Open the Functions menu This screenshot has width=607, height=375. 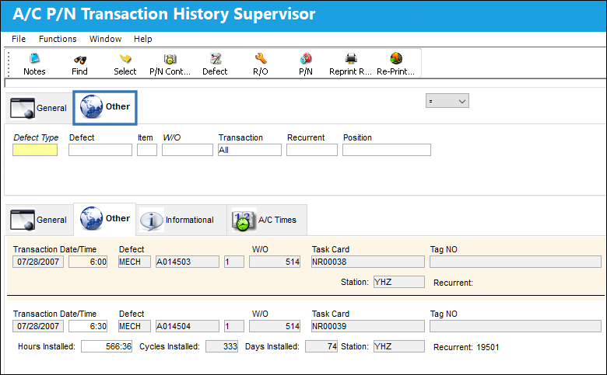[58, 39]
